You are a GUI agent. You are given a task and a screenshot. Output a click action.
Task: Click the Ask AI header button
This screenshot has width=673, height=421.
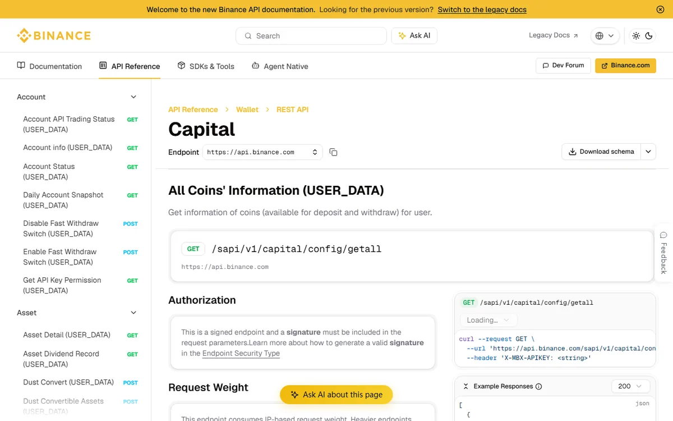414,36
